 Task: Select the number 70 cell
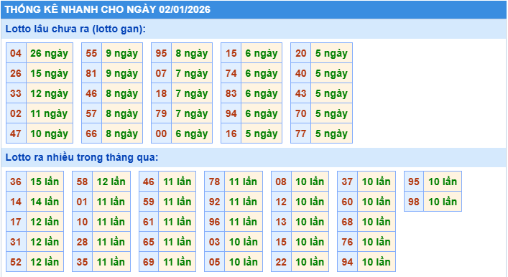point(300,113)
